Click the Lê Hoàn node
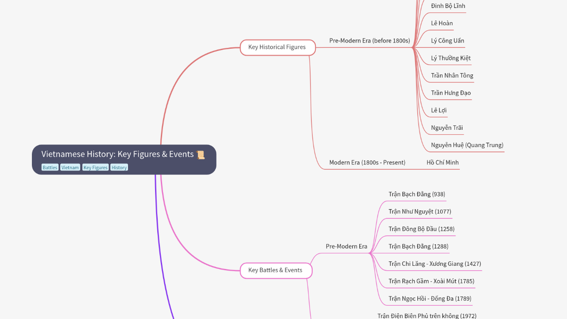Image resolution: width=567 pixels, height=319 pixels. [442, 23]
